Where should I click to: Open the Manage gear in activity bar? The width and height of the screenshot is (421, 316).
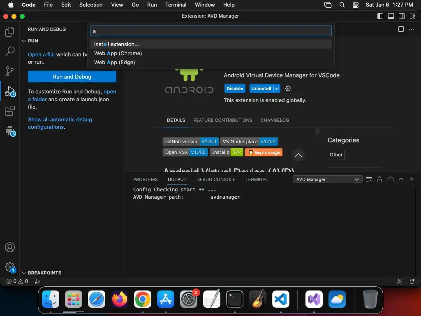(x=10, y=267)
